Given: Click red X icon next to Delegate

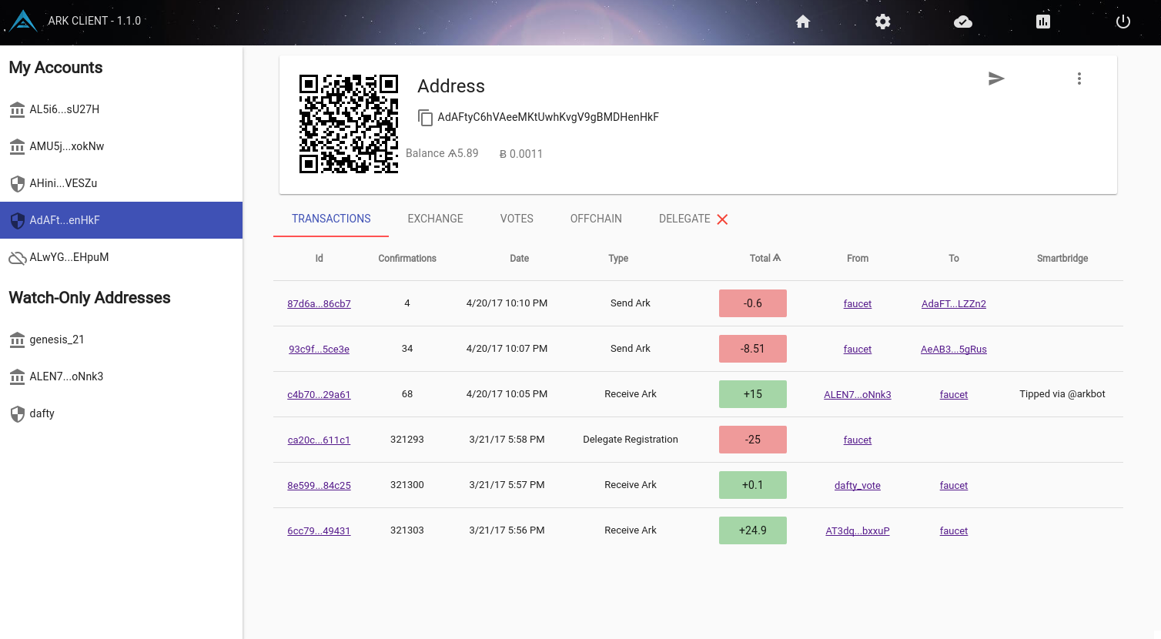Looking at the screenshot, I should point(722,219).
